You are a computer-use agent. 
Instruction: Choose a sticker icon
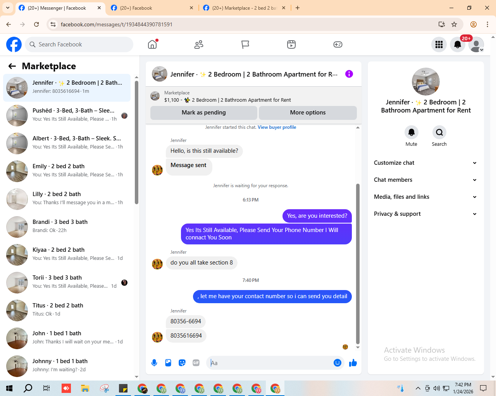pyautogui.click(x=182, y=363)
